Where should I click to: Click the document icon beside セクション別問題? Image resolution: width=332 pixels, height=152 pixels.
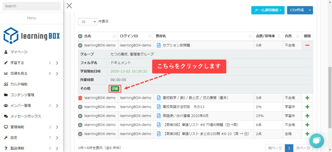pos(159,45)
